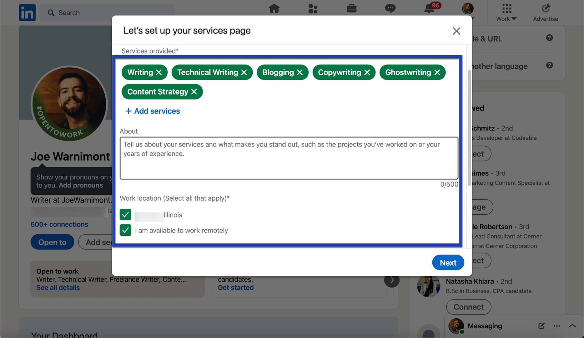
Task: Open Jobs with the briefcase icon
Action: point(351,9)
